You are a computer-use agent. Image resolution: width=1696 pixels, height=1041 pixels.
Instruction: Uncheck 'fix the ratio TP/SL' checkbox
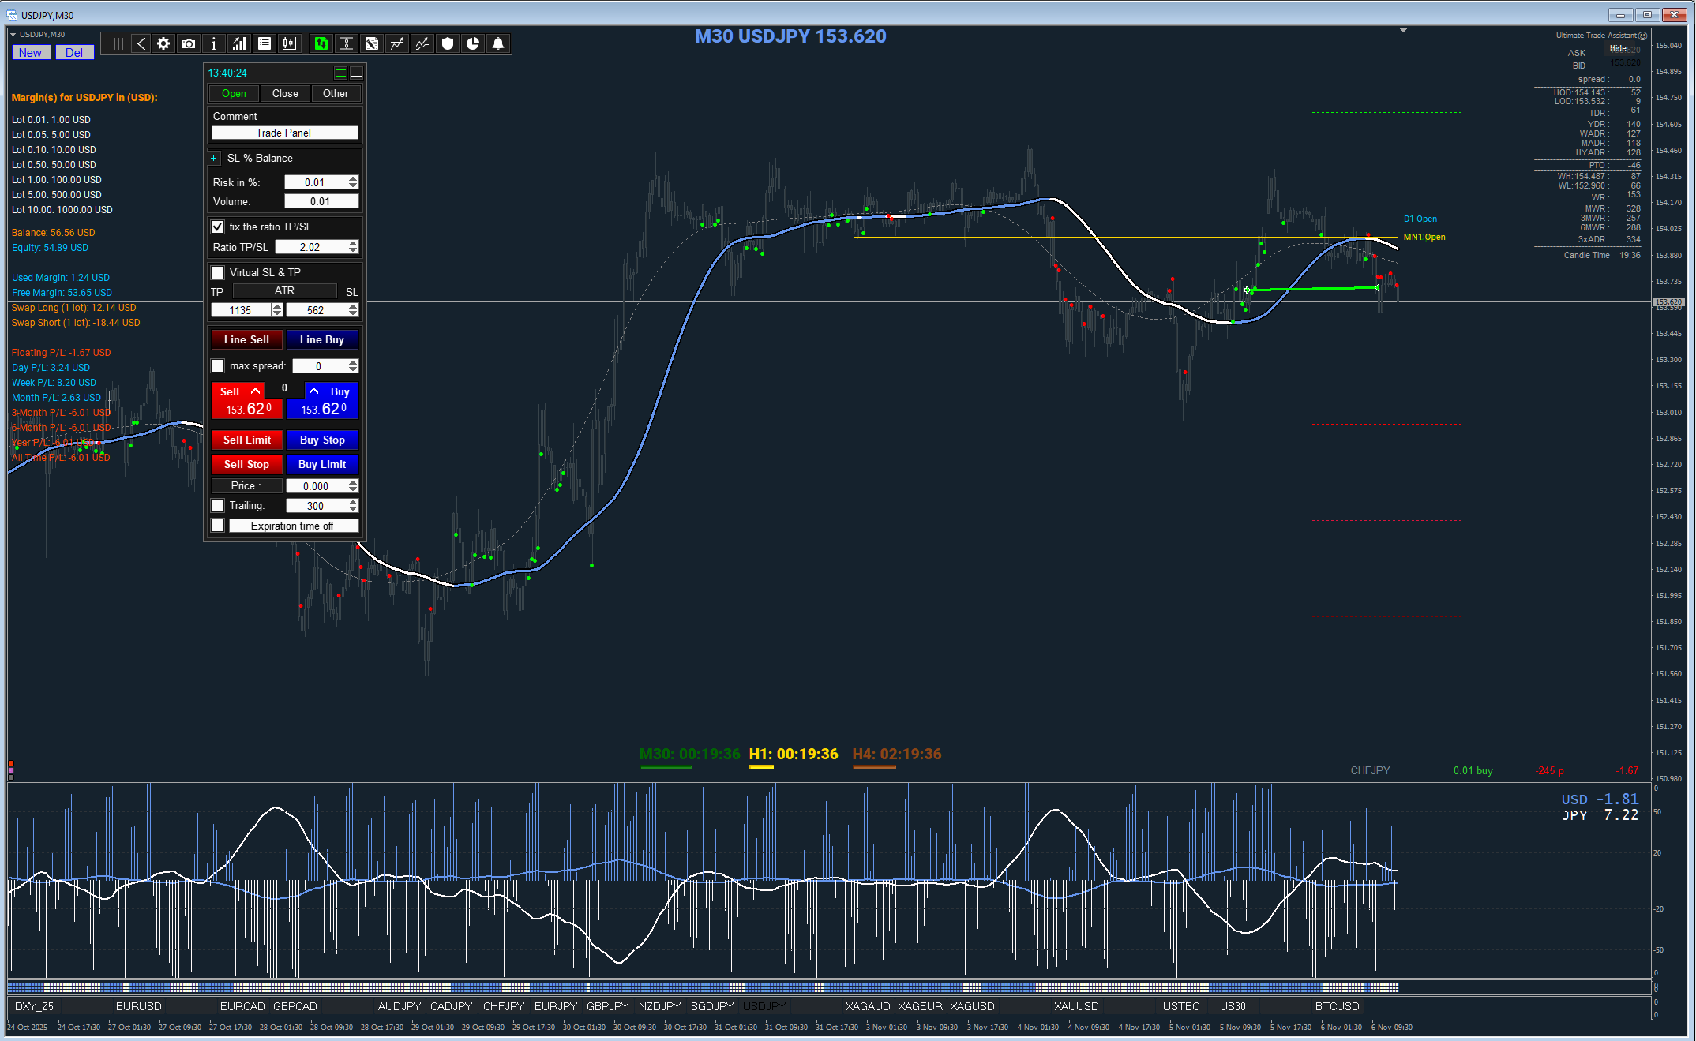[218, 227]
